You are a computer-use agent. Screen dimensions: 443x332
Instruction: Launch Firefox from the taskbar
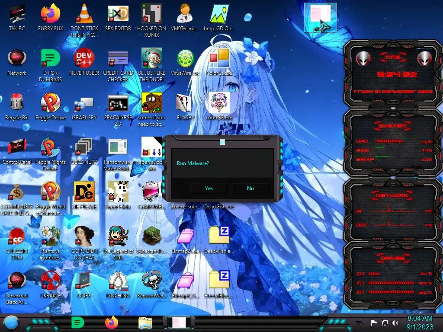(112, 322)
